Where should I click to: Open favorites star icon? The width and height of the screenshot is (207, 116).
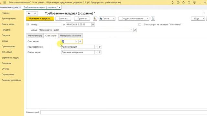pyautogui.click(x=183, y=3)
